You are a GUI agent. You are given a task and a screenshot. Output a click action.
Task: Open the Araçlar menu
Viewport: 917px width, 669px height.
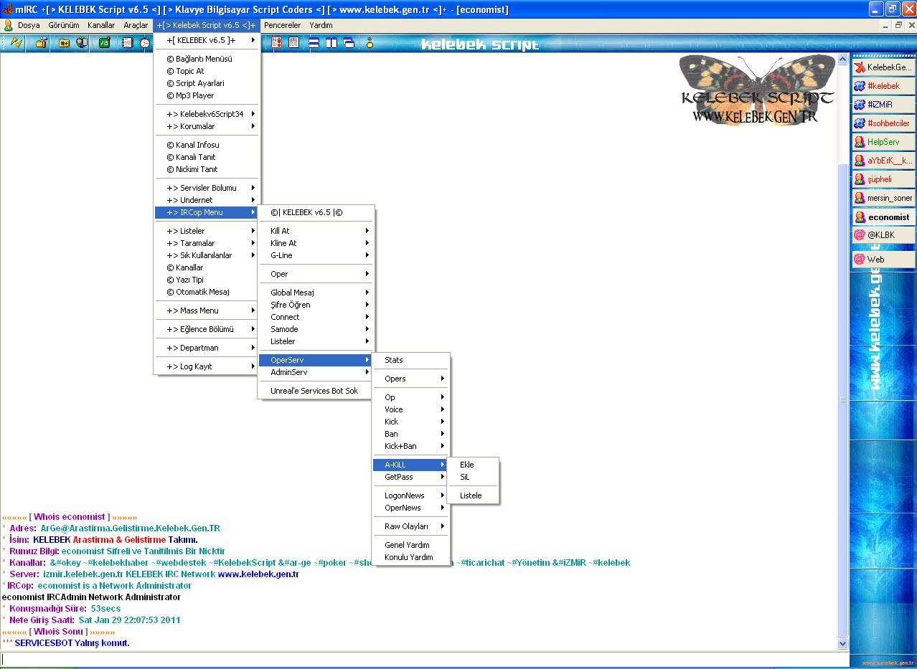coord(136,25)
